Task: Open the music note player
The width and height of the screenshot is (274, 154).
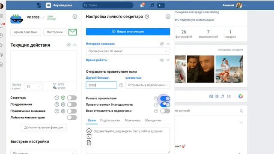Action: click(152, 5)
